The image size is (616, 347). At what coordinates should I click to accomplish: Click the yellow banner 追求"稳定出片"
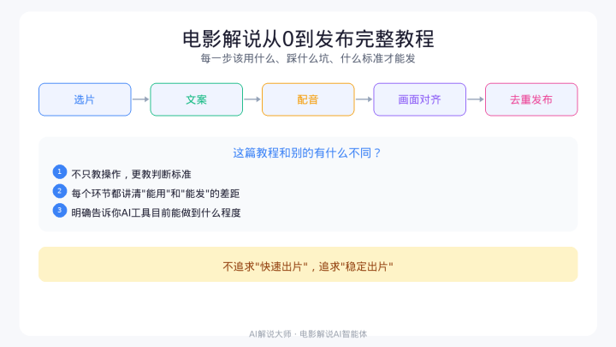[308, 266]
